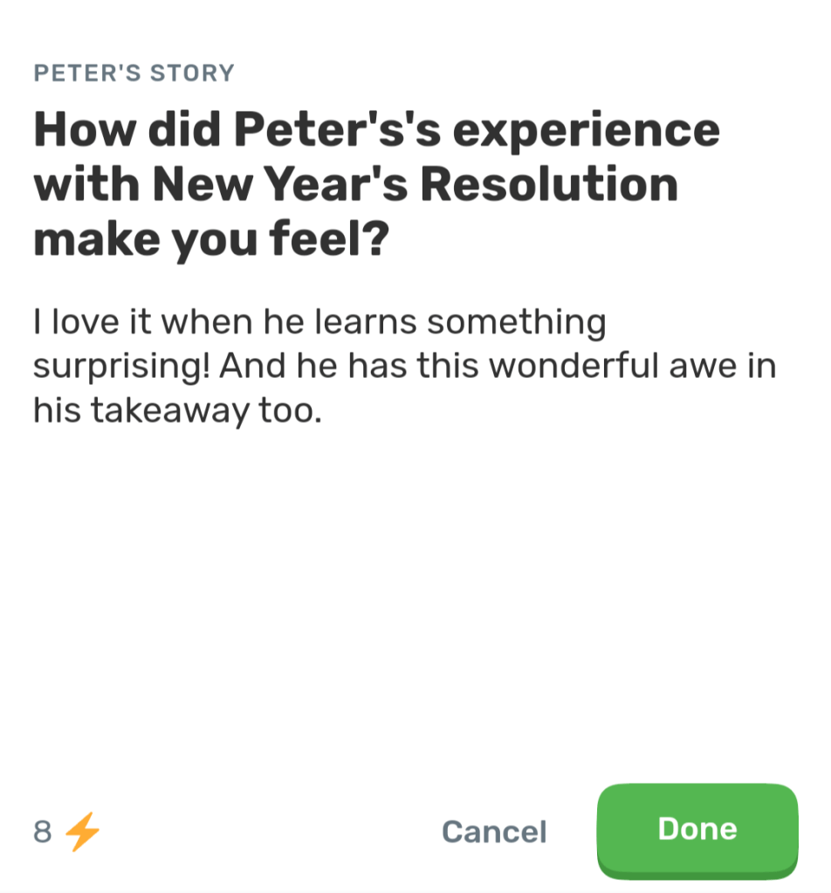Click the question heading about Peter's experience

click(x=376, y=185)
